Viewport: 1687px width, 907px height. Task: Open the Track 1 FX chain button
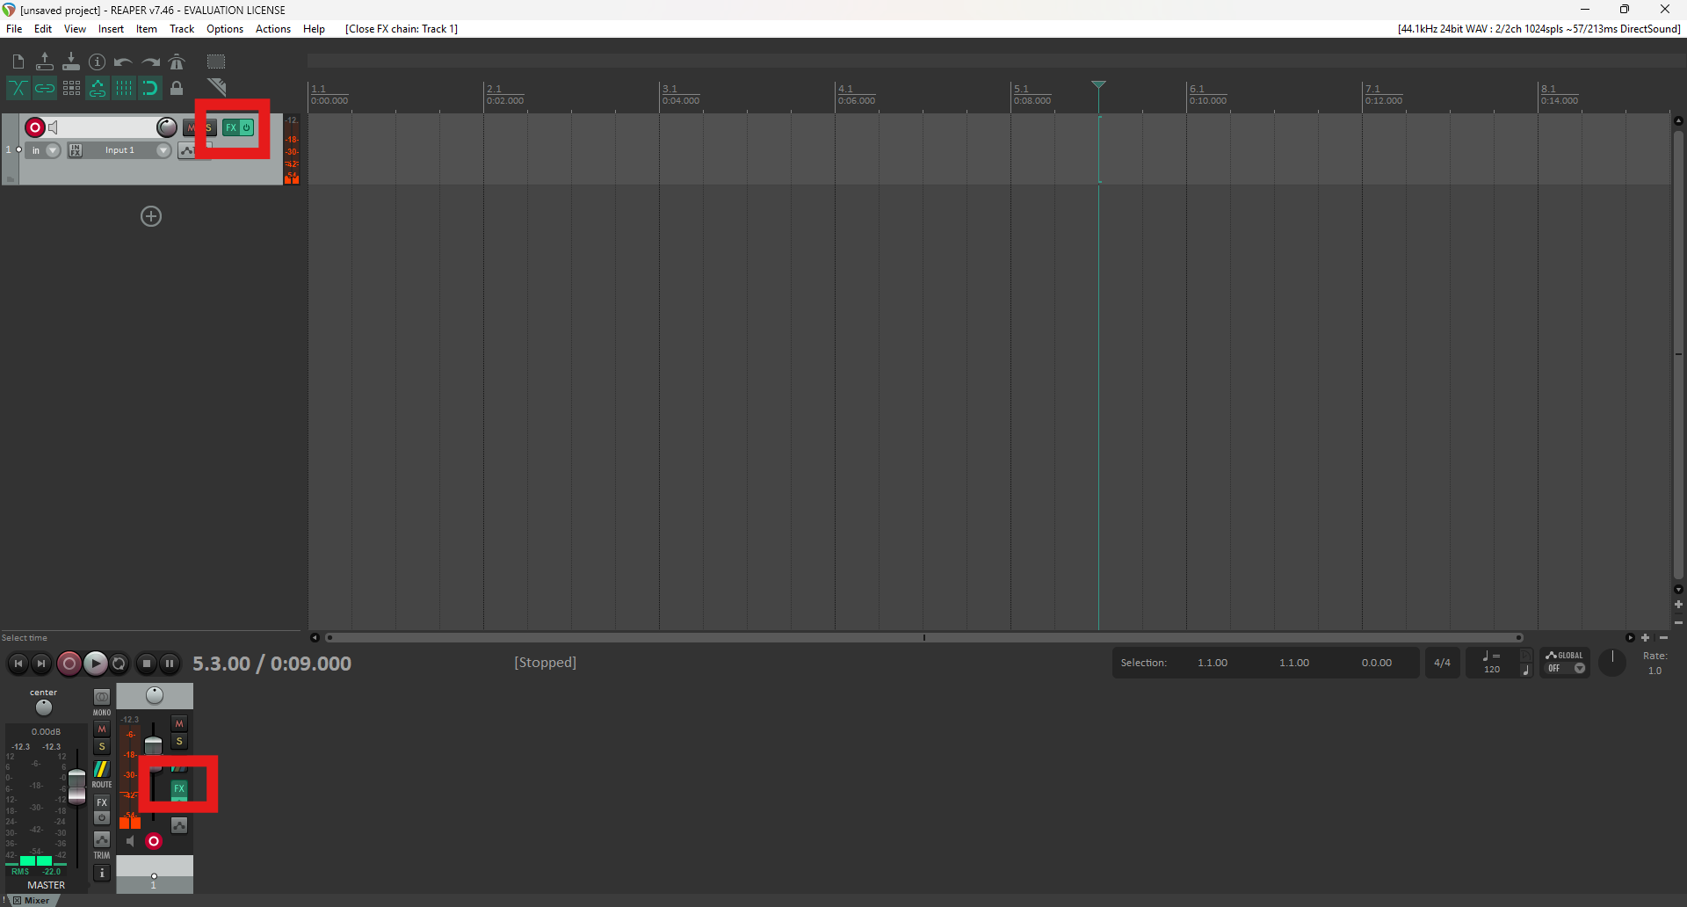click(230, 127)
